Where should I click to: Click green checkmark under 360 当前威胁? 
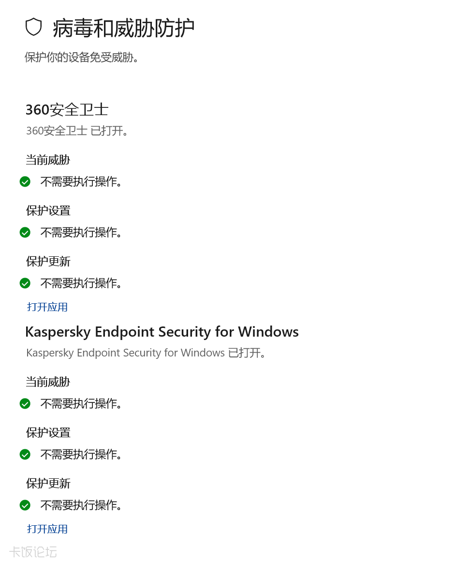(25, 182)
